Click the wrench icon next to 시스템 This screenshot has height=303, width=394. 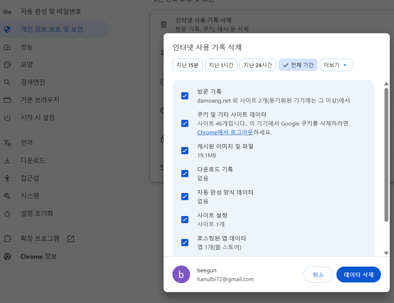tap(7, 196)
